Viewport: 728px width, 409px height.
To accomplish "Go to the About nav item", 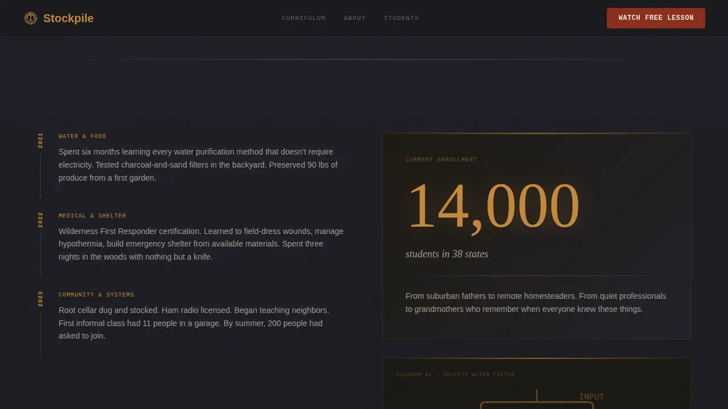I will [354, 18].
